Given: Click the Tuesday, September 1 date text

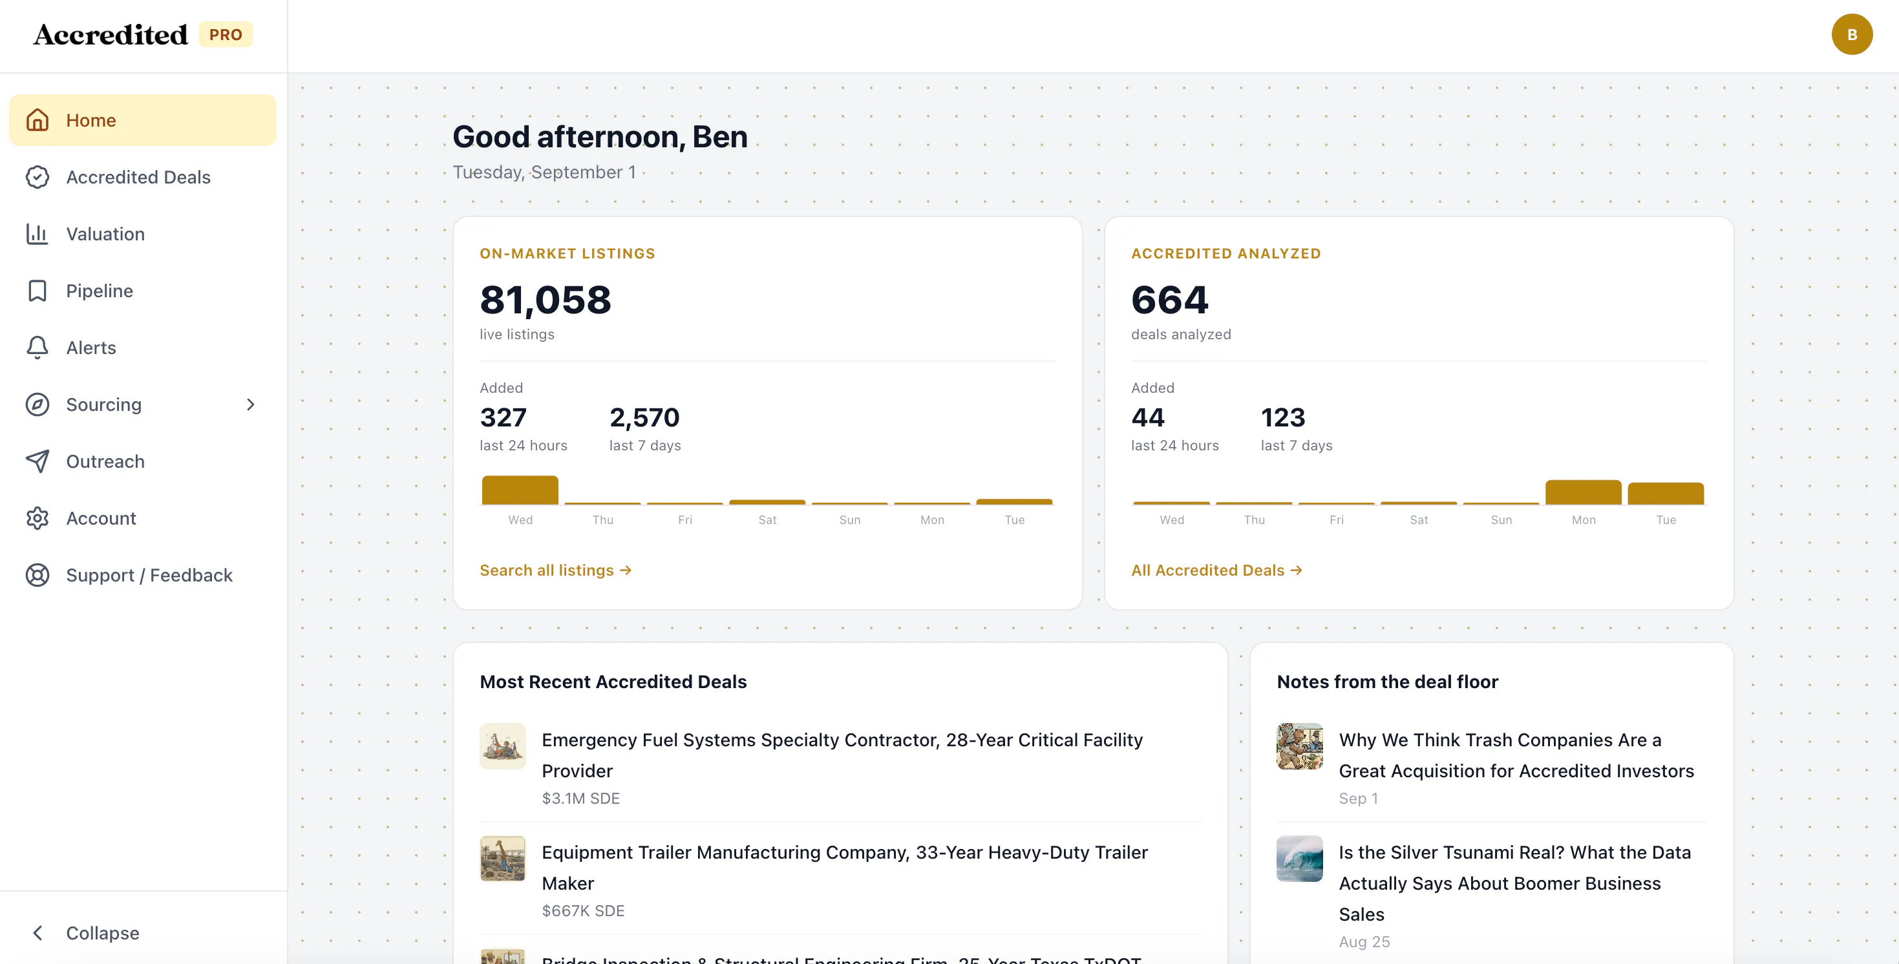Looking at the screenshot, I should pos(544,172).
